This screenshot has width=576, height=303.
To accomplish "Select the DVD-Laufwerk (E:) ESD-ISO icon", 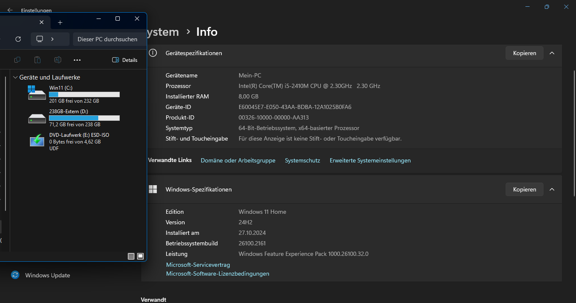I will tap(37, 140).
